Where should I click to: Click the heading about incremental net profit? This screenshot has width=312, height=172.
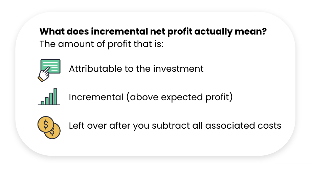(153, 31)
